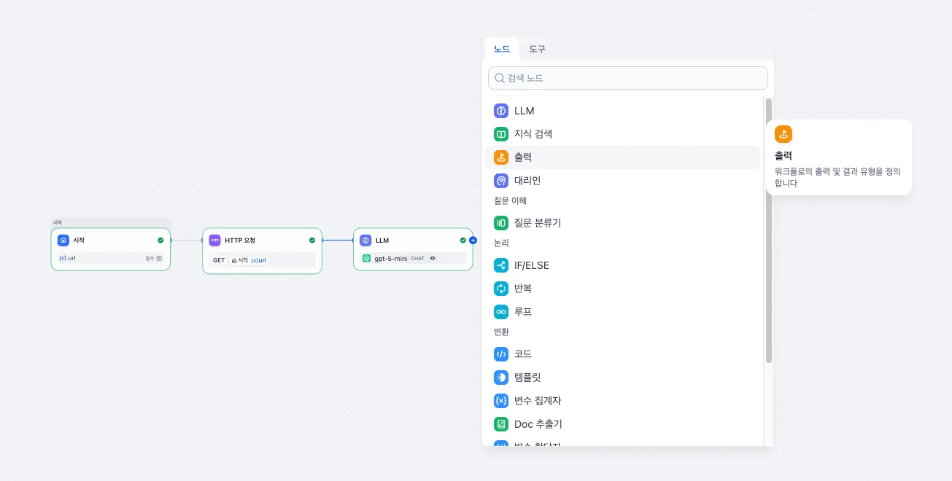Click the blue plus handle on LLM node
Viewport: 952px width, 481px height.
(x=473, y=240)
